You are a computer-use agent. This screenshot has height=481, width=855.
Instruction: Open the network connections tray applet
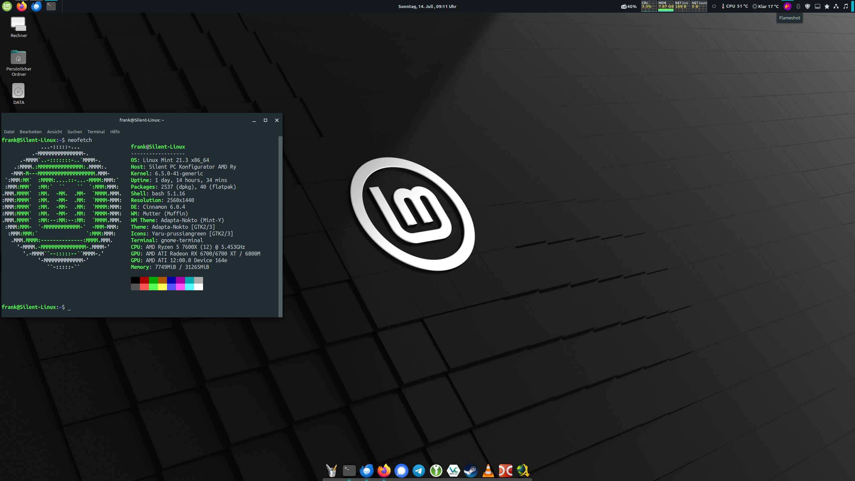(836, 6)
